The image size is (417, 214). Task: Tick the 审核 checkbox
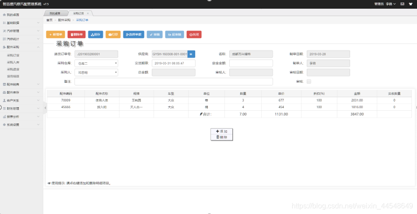[x=309, y=81]
